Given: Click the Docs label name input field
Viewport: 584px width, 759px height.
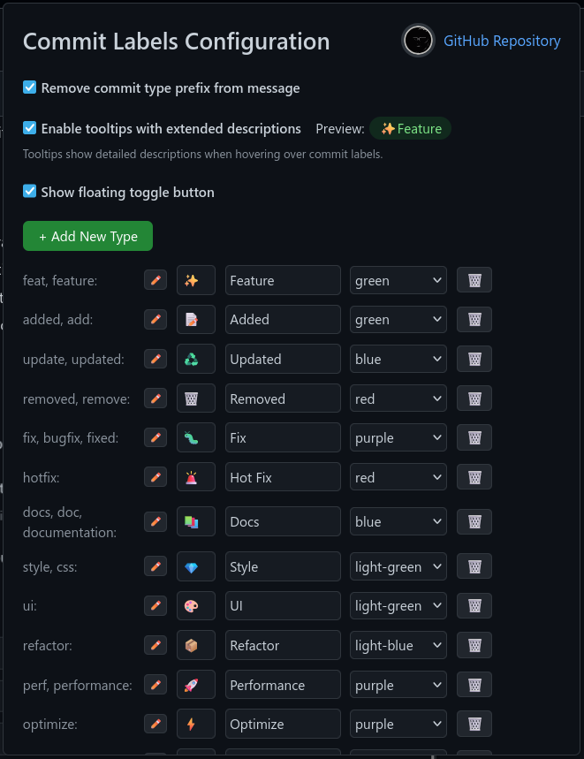Looking at the screenshot, I should (283, 522).
